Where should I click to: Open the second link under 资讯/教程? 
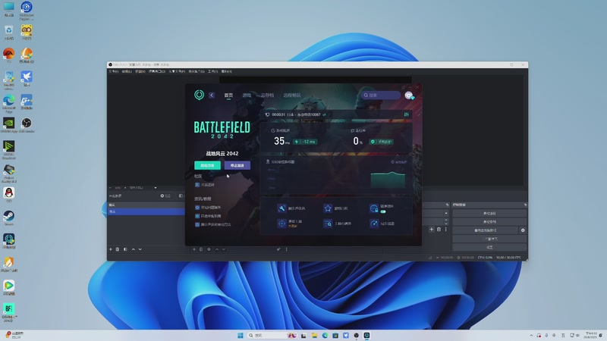pyautogui.click(x=208, y=216)
